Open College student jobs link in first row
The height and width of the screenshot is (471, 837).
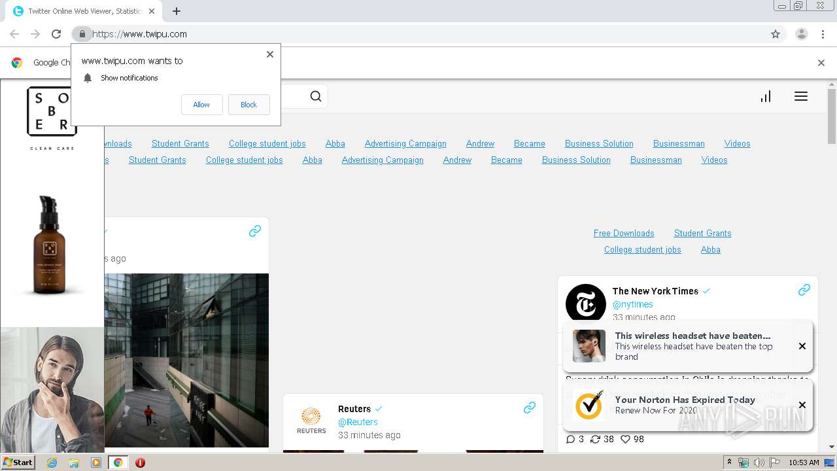(x=267, y=143)
